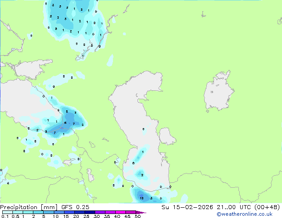282x218 pixels.
Task: Pick the 45–50 mm legend swatch
Action: point(131,212)
